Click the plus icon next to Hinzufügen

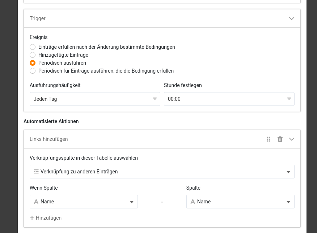(32, 218)
